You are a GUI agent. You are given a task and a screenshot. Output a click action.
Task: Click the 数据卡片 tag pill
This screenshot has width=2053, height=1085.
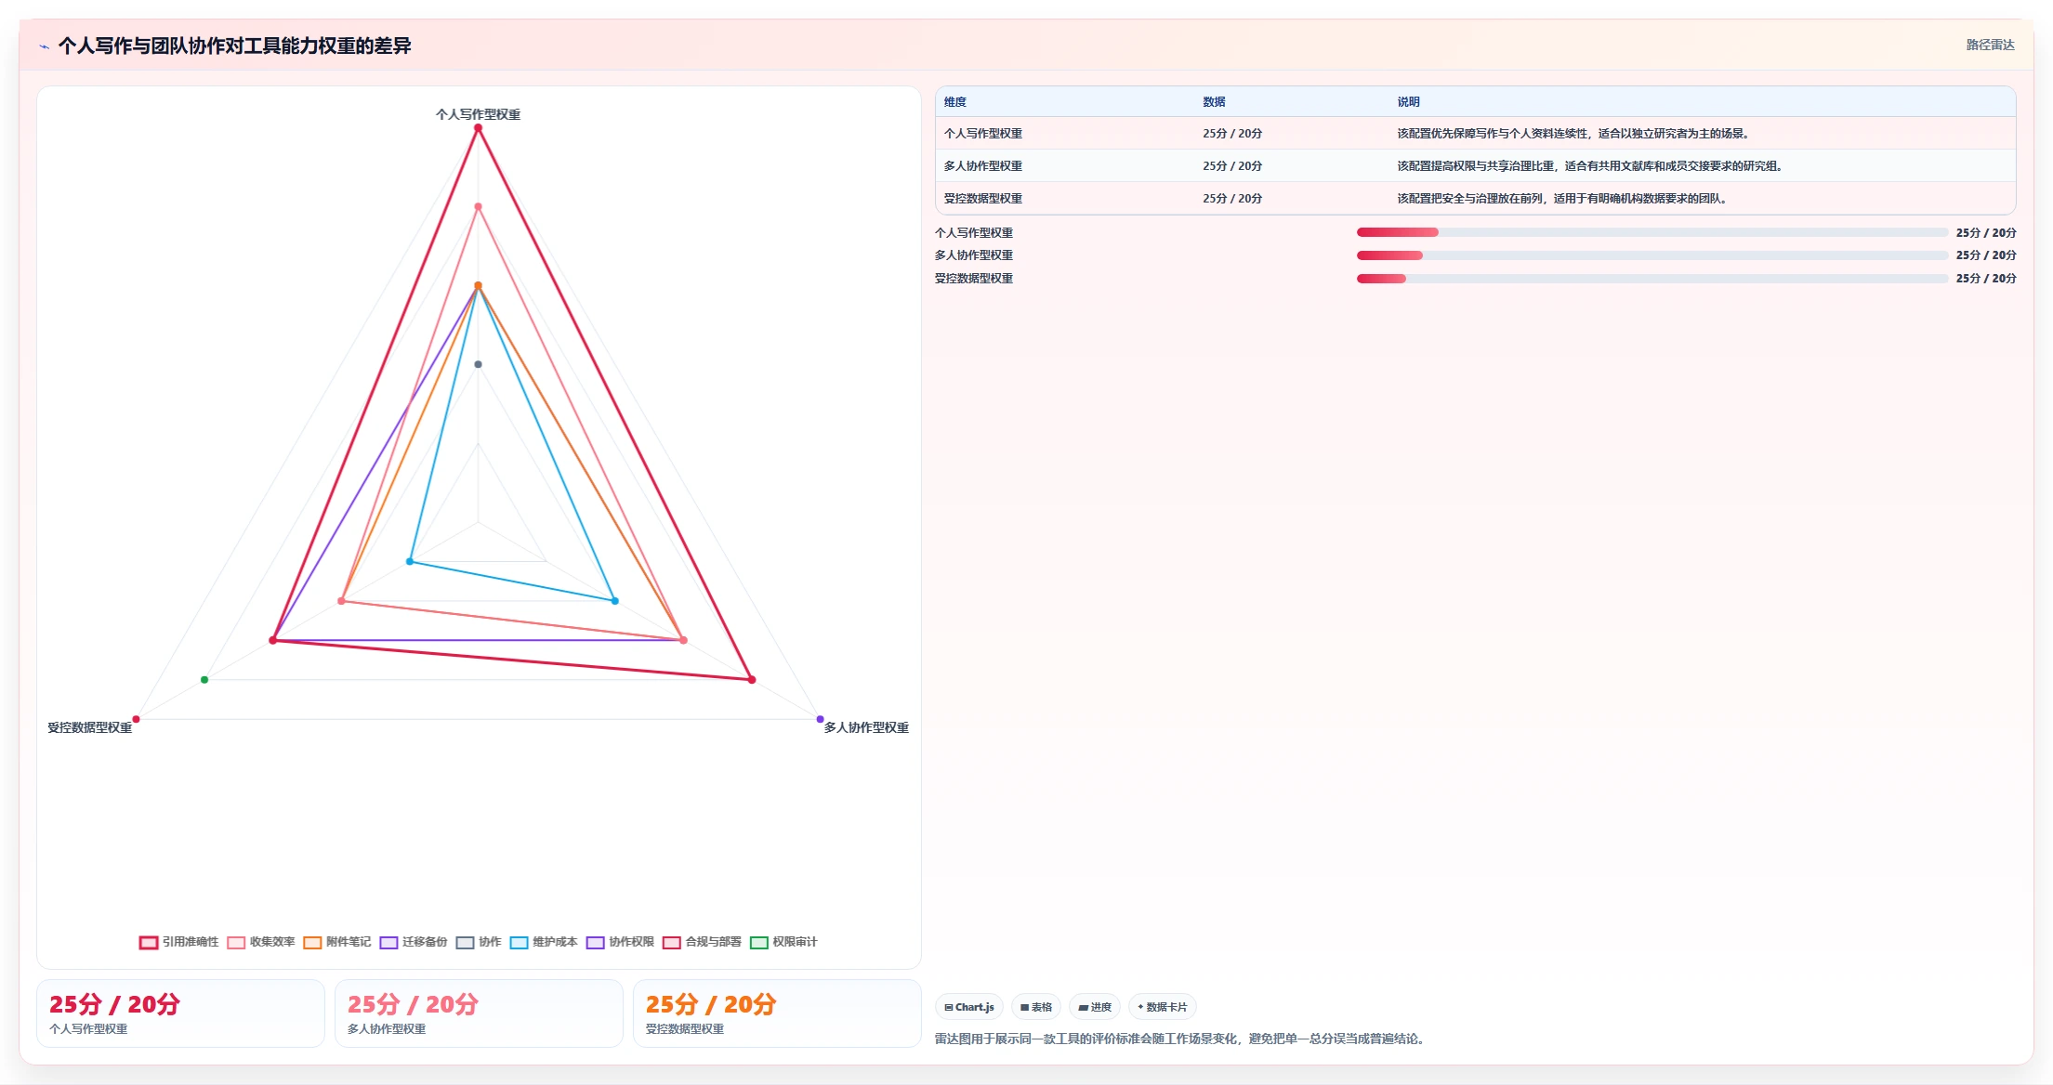(1162, 1007)
